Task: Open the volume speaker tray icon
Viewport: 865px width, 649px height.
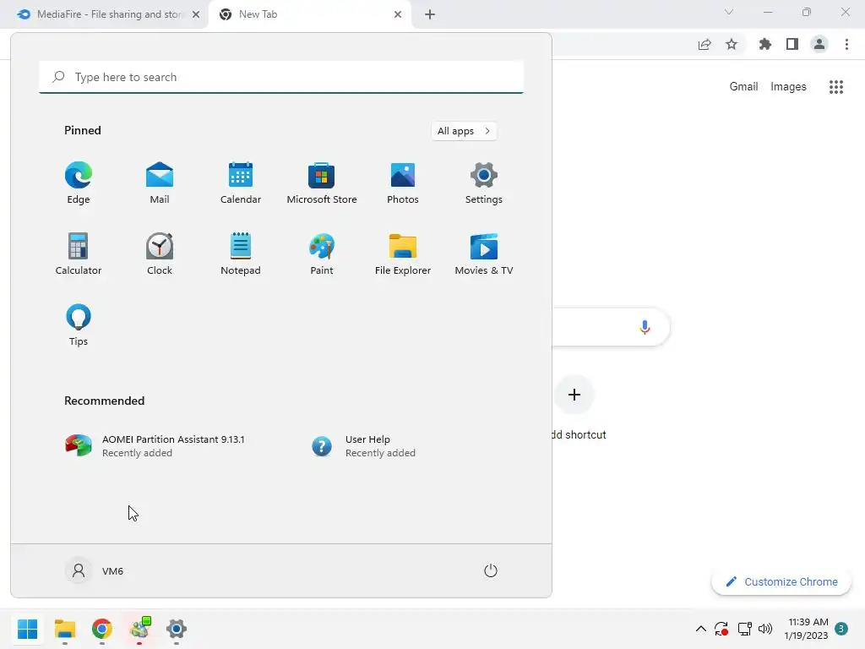Action: [765, 629]
